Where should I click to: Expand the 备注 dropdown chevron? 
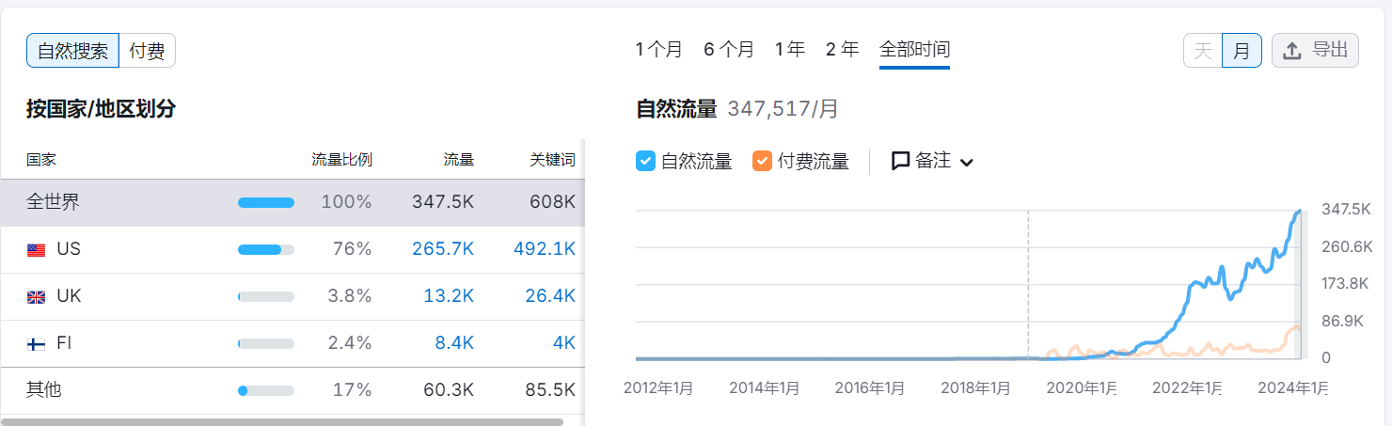point(966,162)
